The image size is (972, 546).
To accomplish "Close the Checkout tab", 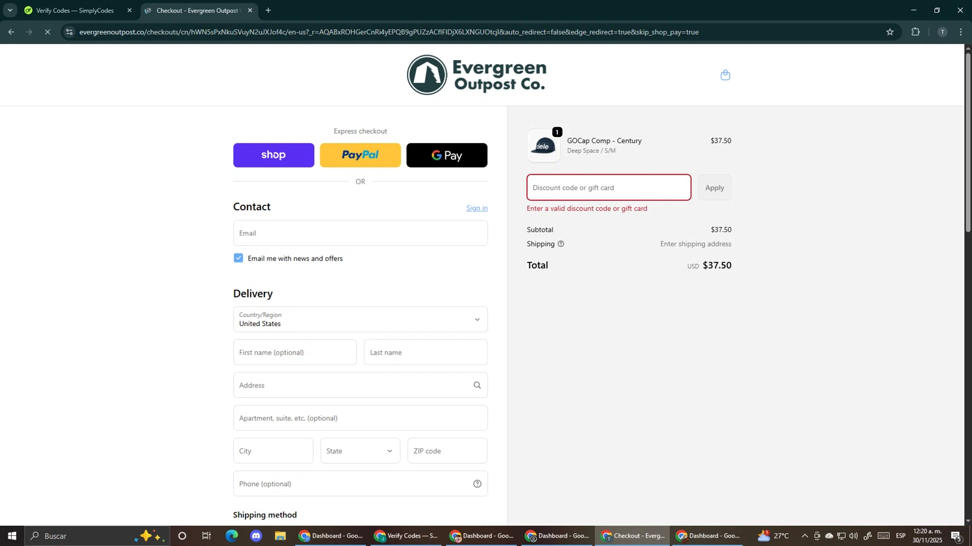I will 250,10.
